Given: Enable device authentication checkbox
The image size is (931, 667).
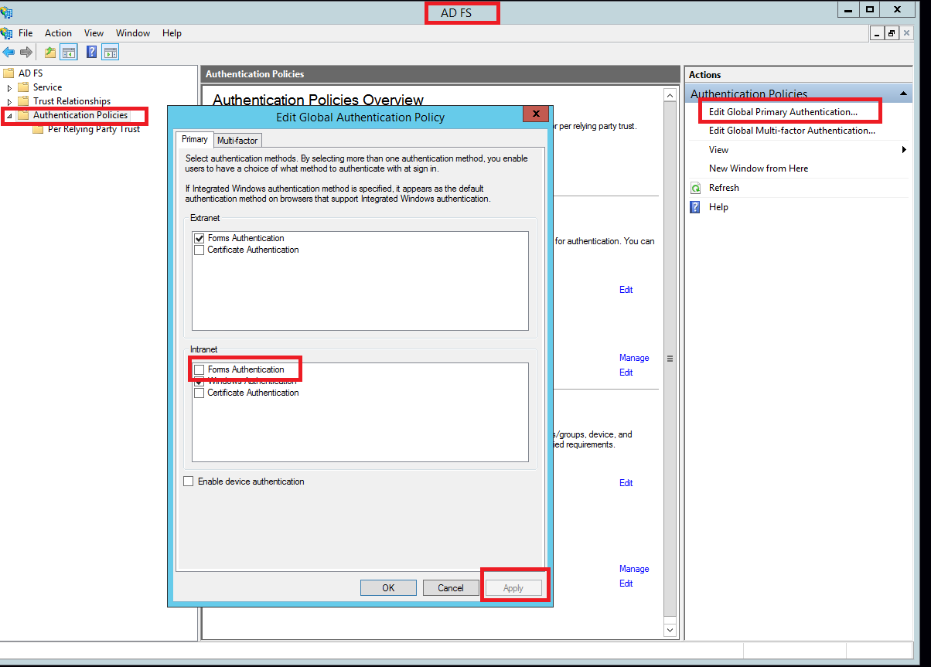Looking at the screenshot, I should tap(189, 482).
